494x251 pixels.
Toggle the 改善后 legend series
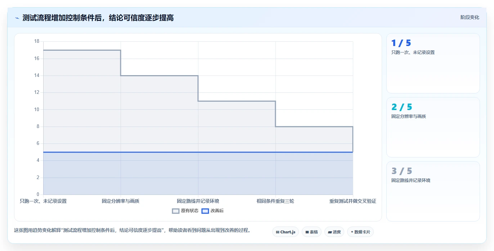click(x=212, y=211)
